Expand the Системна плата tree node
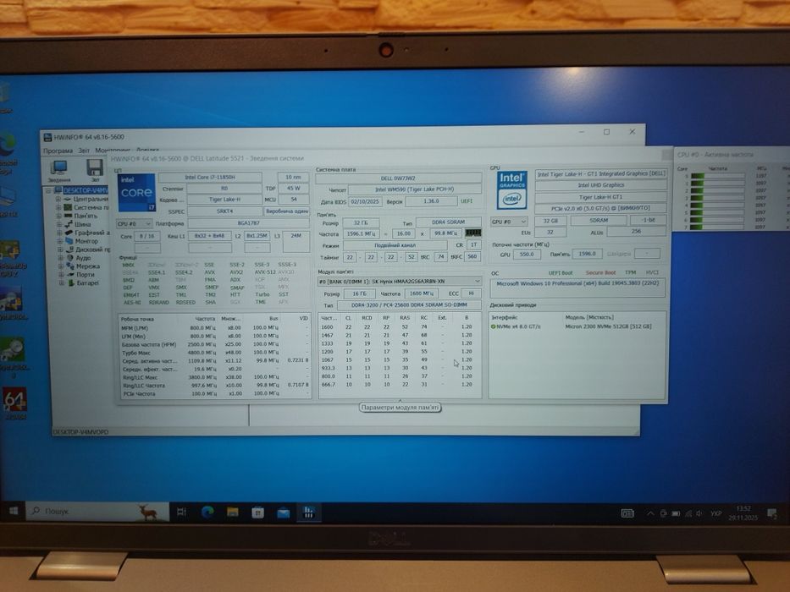The height and width of the screenshot is (592, 790). (58, 207)
